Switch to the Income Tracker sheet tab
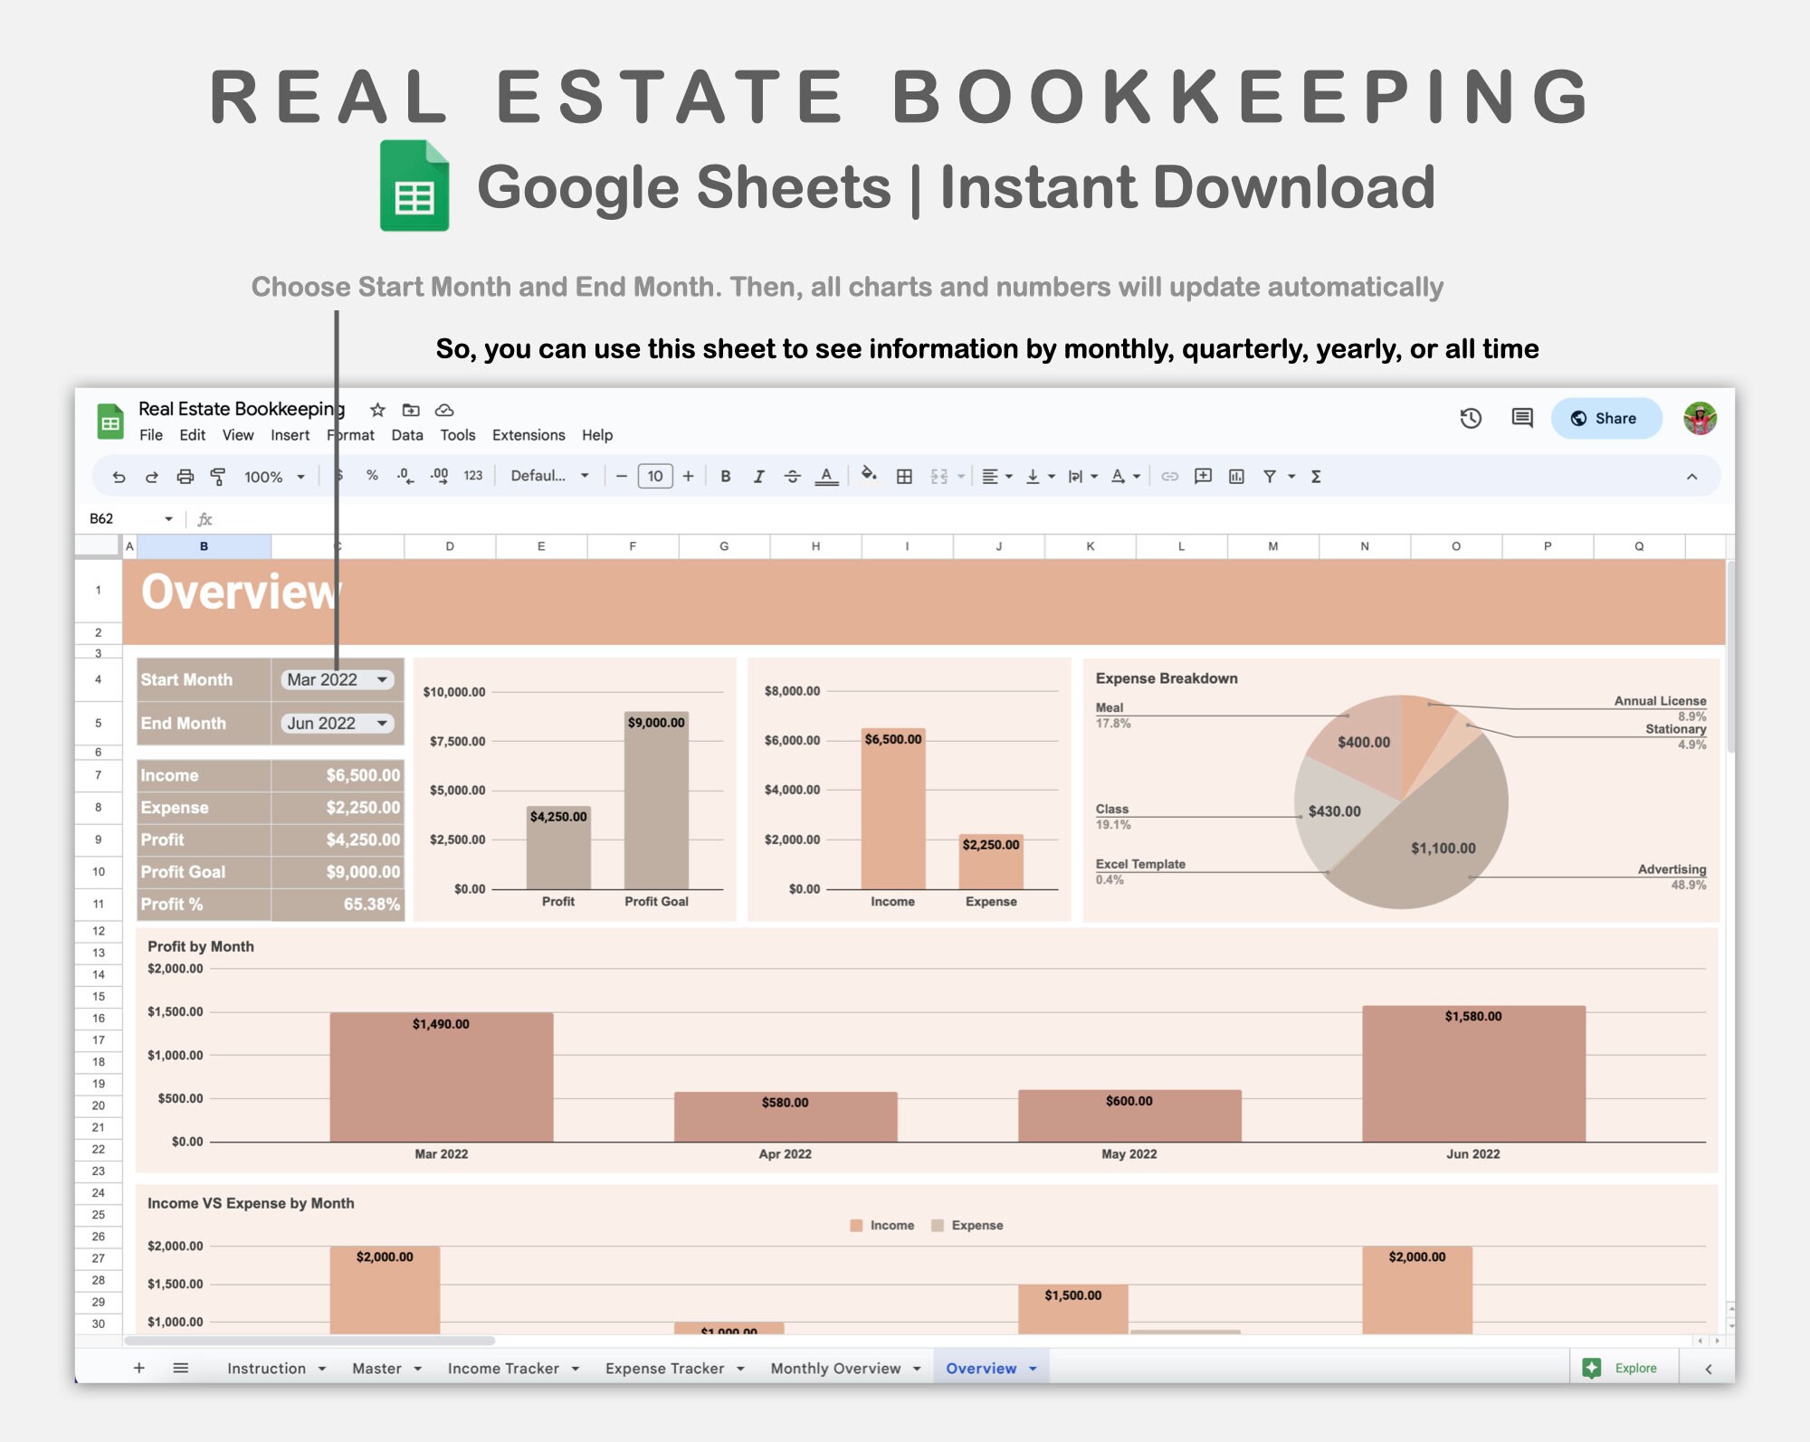 [504, 1368]
